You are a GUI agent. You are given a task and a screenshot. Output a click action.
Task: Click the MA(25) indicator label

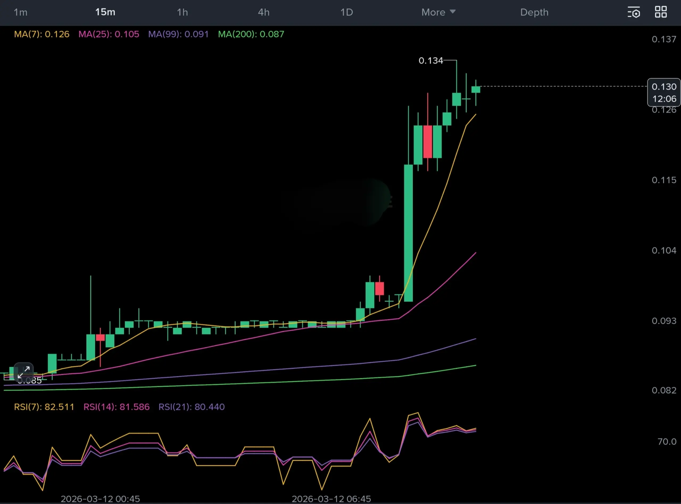click(109, 34)
